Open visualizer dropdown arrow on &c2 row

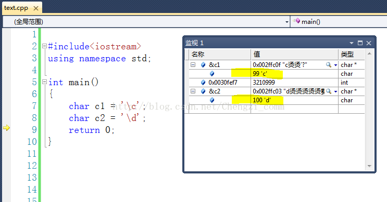(335, 92)
